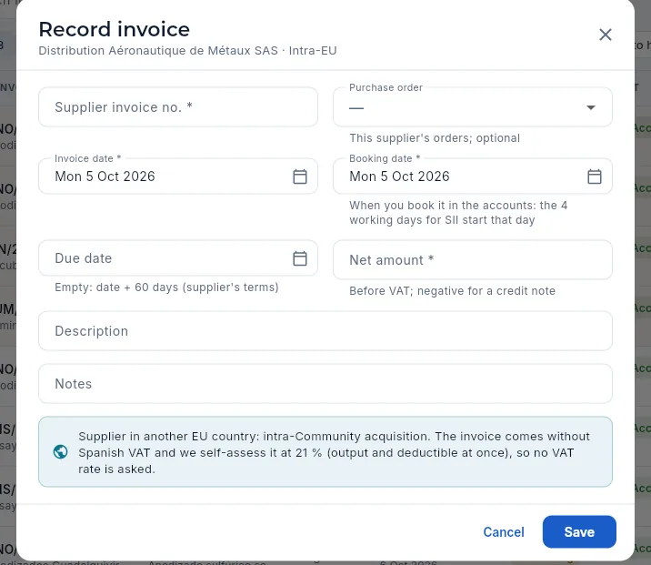Click the 'Before VAT; negative for a credit note' hint
The height and width of the screenshot is (565, 651).
(452, 291)
